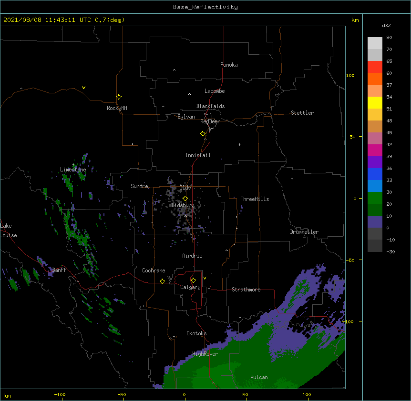Click the Didsbury label
This screenshot has width=411, height=401.
pos(183,205)
